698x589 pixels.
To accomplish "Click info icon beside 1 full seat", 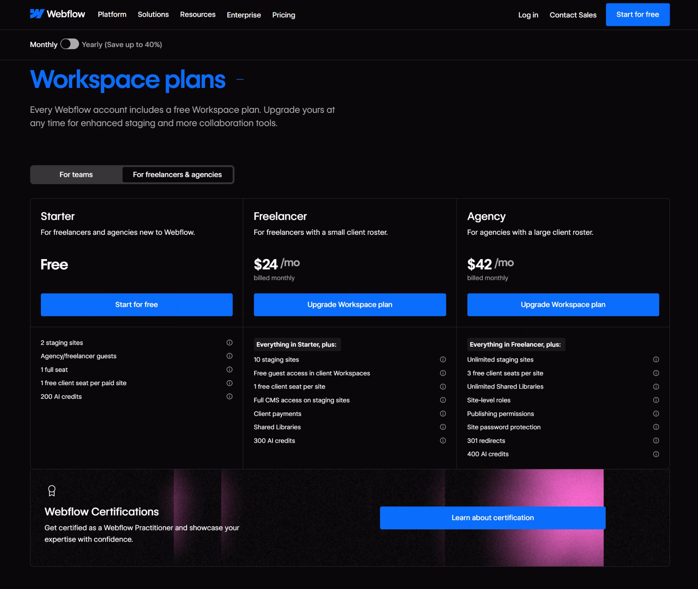I will (x=229, y=369).
